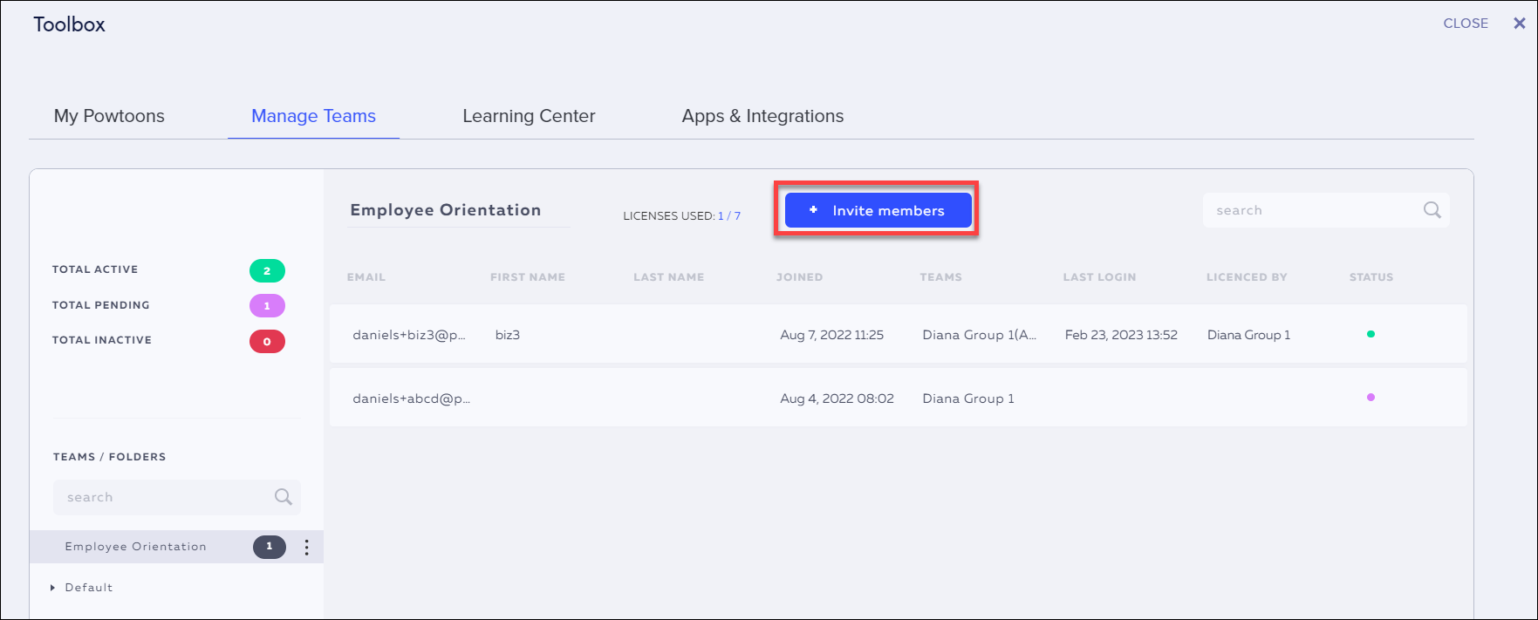
Task: Click the Toolbox title
Action: pyautogui.click(x=69, y=24)
